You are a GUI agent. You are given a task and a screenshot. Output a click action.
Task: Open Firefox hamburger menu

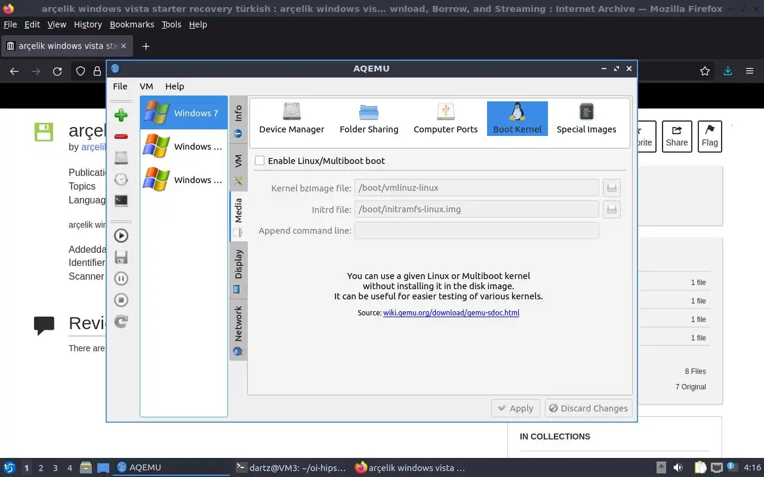pyautogui.click(x=750, y=71)
